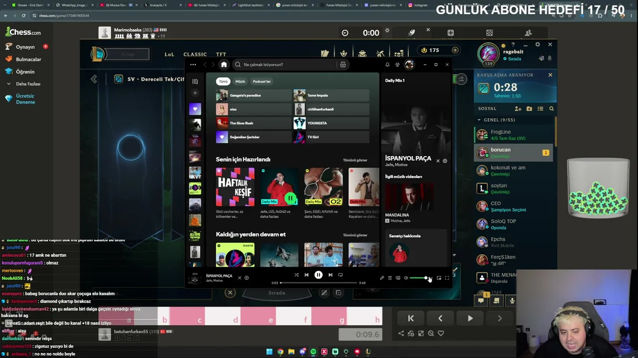Show all of Kaldığın yerden devam et
Screen dimensions: 638x358
355,235
